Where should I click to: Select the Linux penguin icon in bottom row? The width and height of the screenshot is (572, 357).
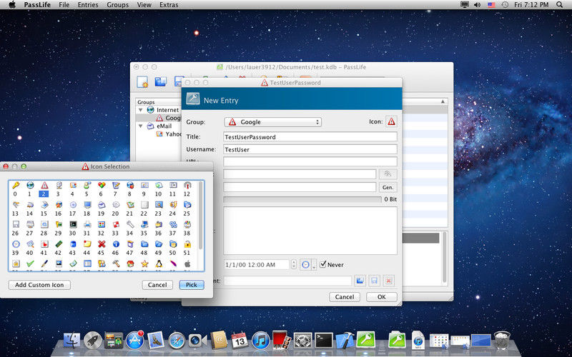(x=159, y=263)
